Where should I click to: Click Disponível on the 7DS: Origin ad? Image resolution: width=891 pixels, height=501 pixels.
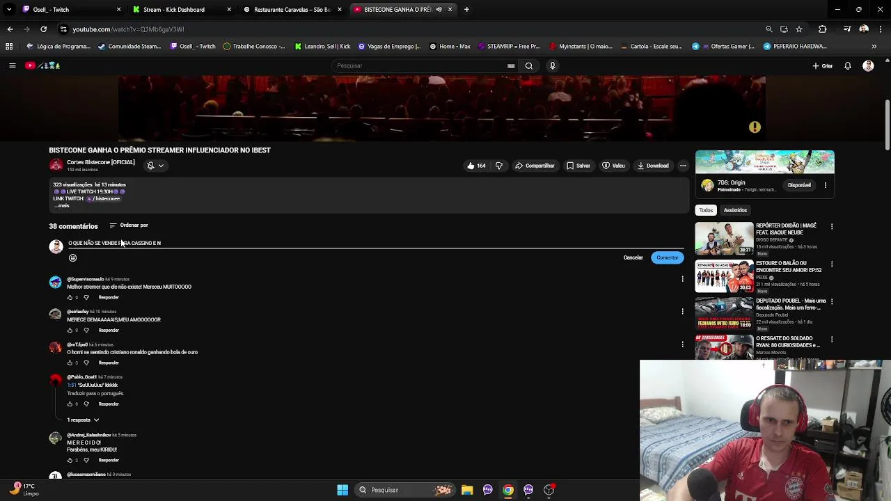click(x=799, y=185)
